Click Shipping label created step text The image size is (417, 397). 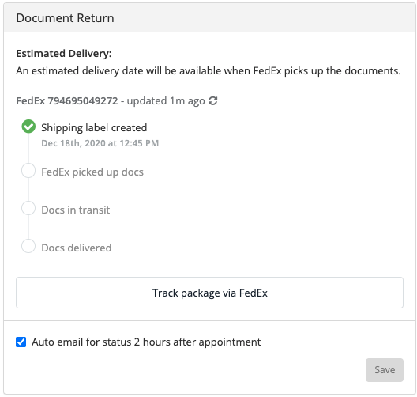click(x=94, y=128)
